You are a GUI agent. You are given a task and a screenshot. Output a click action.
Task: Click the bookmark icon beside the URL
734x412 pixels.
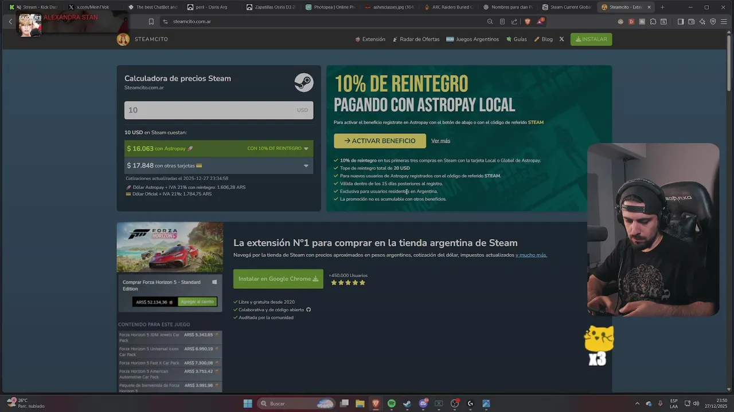pos(151,22)
